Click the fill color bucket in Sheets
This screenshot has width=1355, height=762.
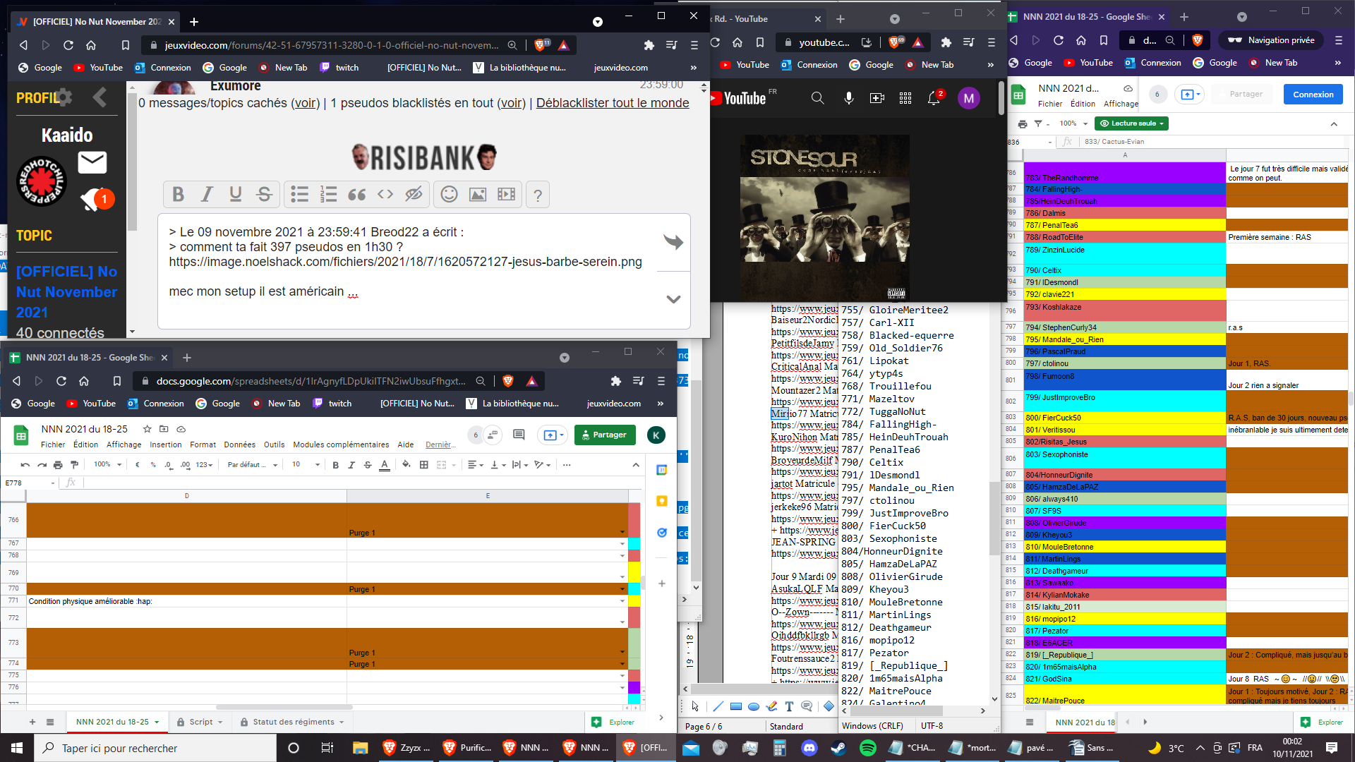(406, 464)
